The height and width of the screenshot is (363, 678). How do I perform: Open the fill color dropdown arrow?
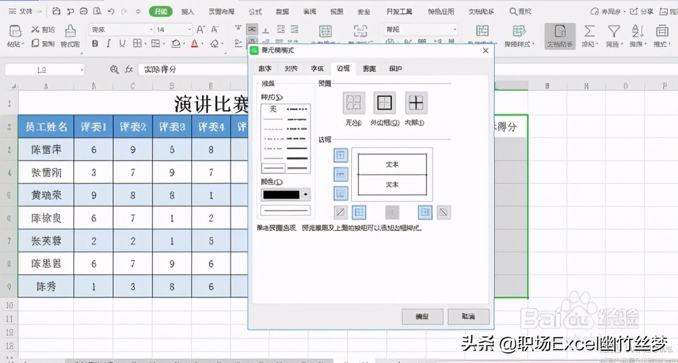click(x=184, y=43)
